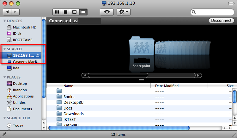Switch to icon view
237x138 pixels.
point(57,12)
